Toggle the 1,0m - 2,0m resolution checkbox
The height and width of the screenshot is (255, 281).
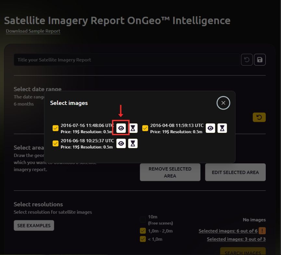coord(143,231)
